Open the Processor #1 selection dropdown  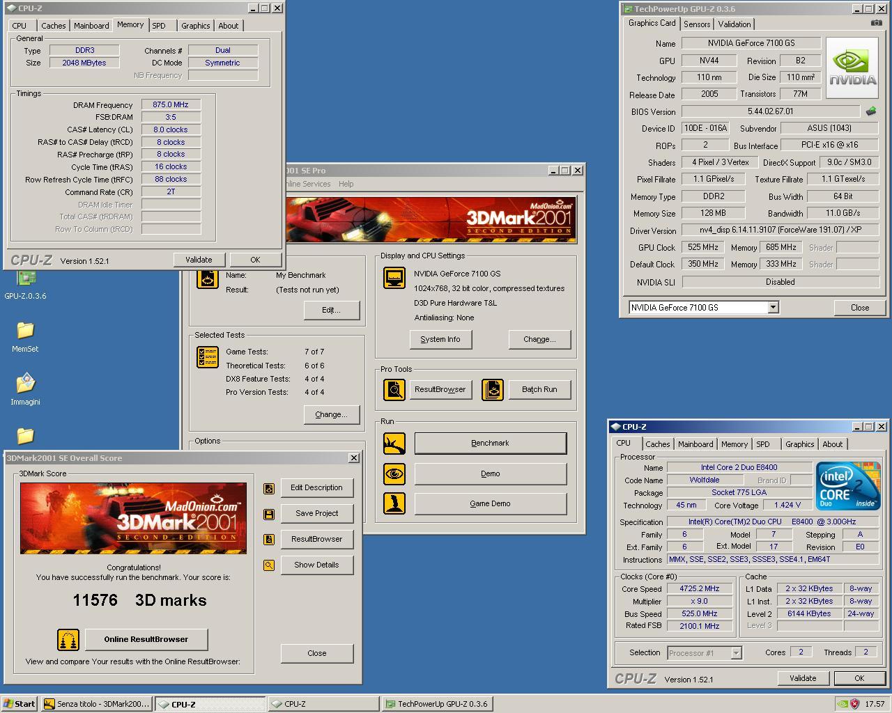pyautogui.click(x=736, y=653)
